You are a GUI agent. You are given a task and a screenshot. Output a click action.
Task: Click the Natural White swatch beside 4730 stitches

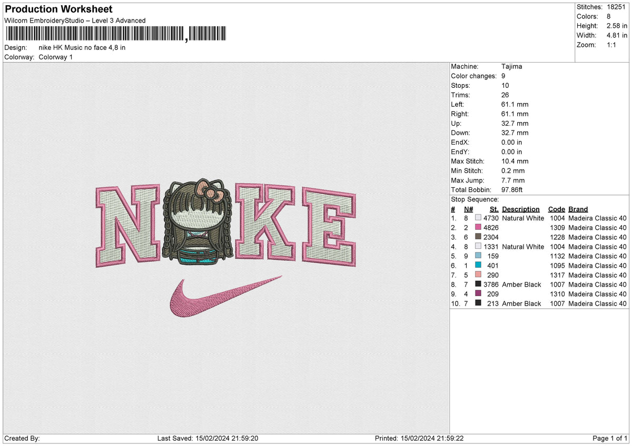[x=478, y=218]
